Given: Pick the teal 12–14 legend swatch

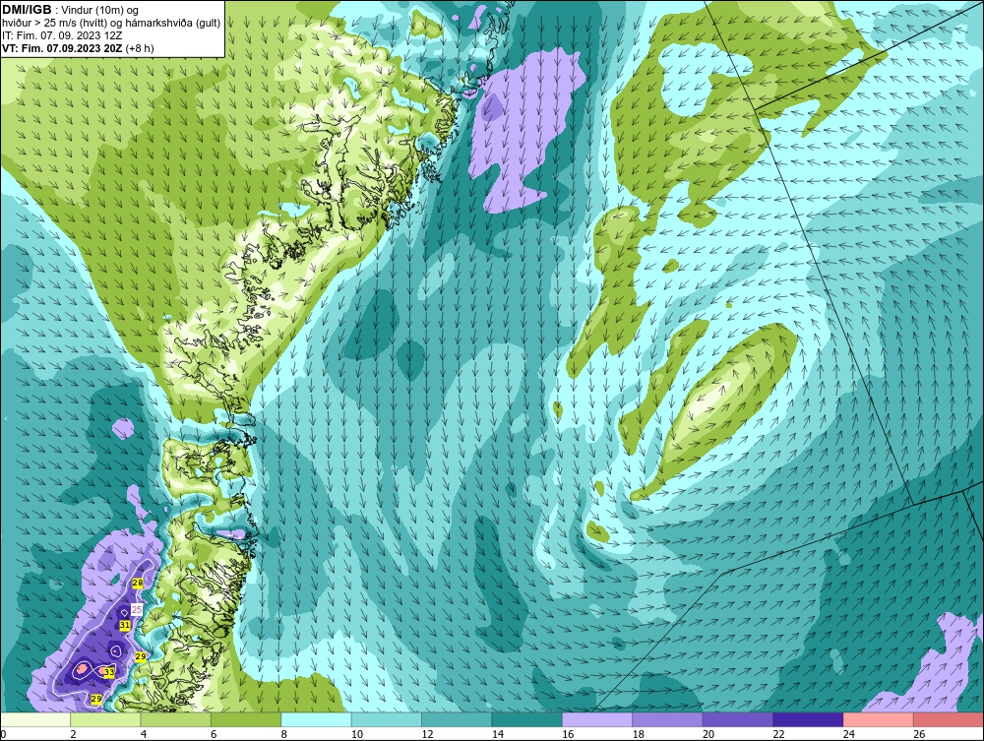Looking at the screenshot, I should (x=457, y=719).
